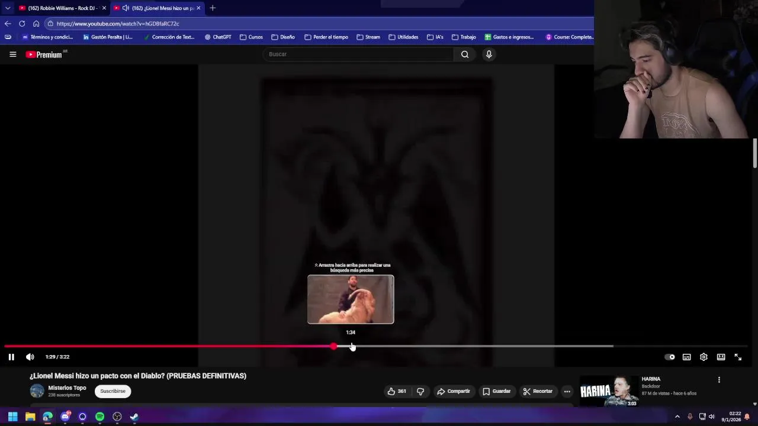The height and width of the screenshot is (426, 758).
Task: Dislike the video
Action: (x=420, y=391)
